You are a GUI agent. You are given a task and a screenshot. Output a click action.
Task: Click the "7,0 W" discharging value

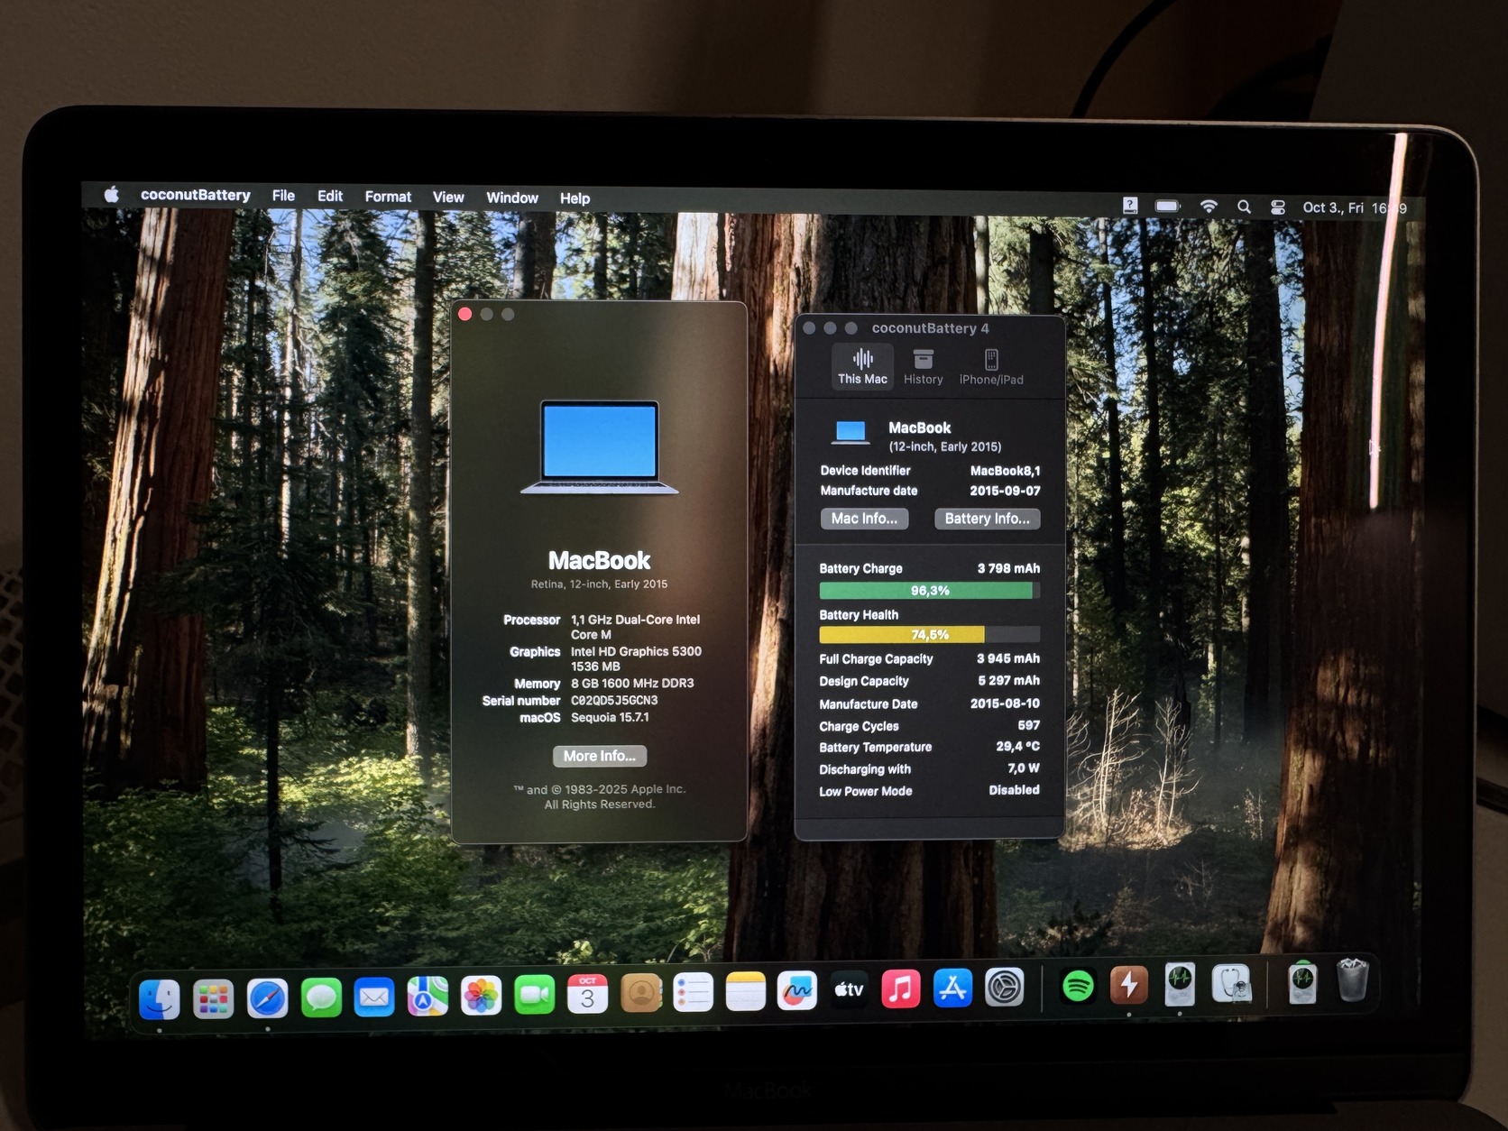click(1024, 768)
